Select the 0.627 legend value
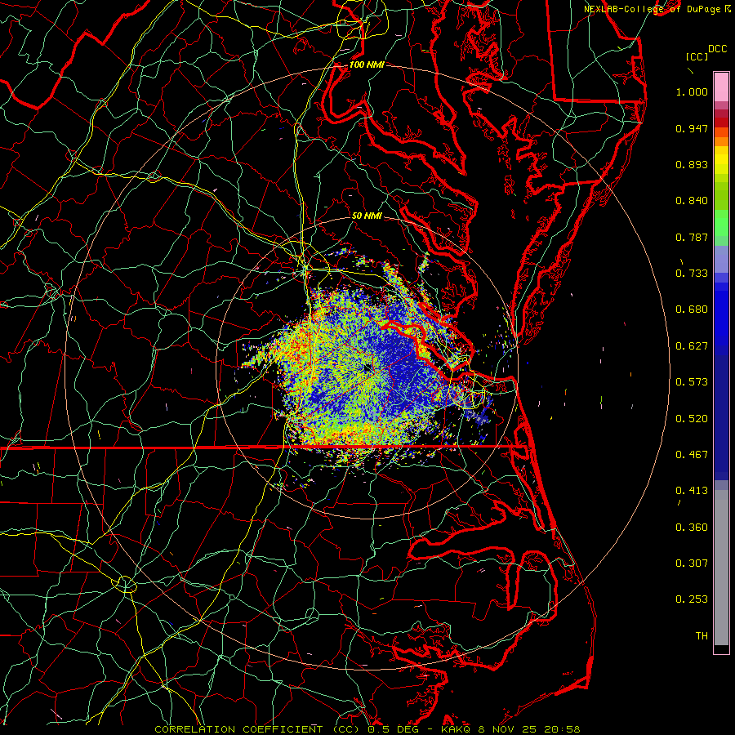The image size is (735, 735). pos(692,346)
